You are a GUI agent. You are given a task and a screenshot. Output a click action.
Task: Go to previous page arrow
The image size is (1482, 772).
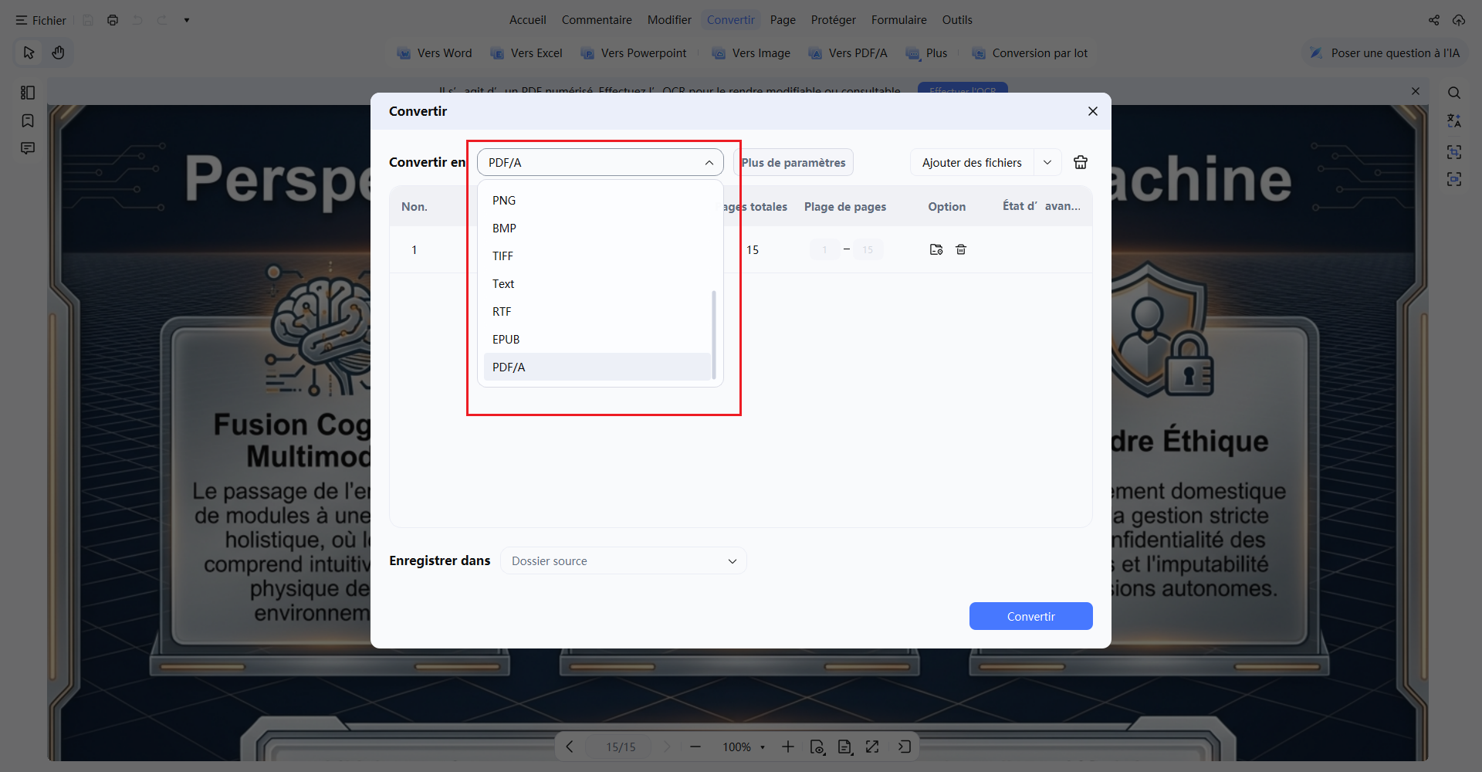pyautogui.click(x=570, y=747)
